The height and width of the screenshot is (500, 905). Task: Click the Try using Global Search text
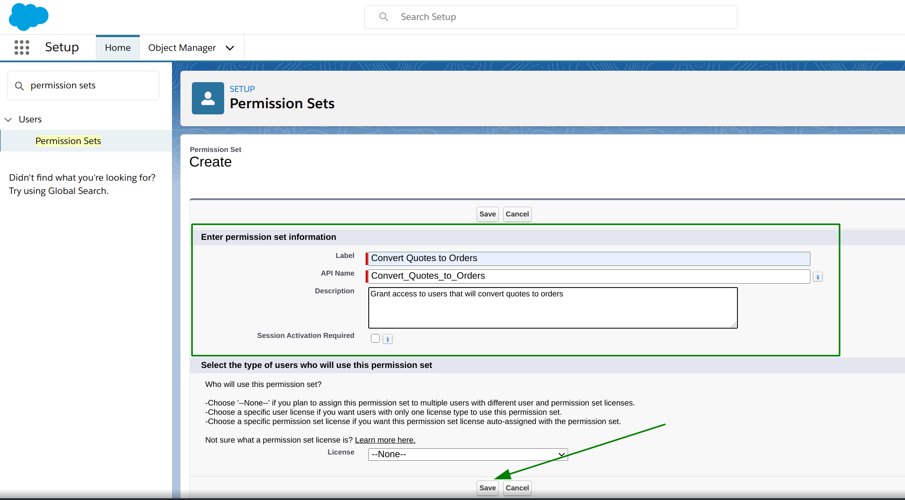59,191
